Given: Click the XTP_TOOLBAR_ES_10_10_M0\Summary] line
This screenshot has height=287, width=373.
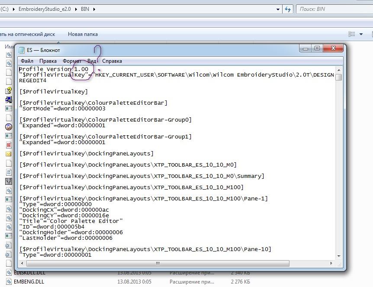Looking at the screenshot, I should tap(142, 176).
